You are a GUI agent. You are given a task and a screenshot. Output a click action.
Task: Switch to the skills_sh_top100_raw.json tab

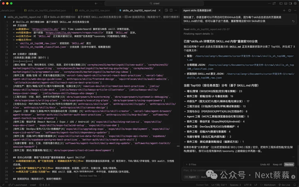coord(94,10)
